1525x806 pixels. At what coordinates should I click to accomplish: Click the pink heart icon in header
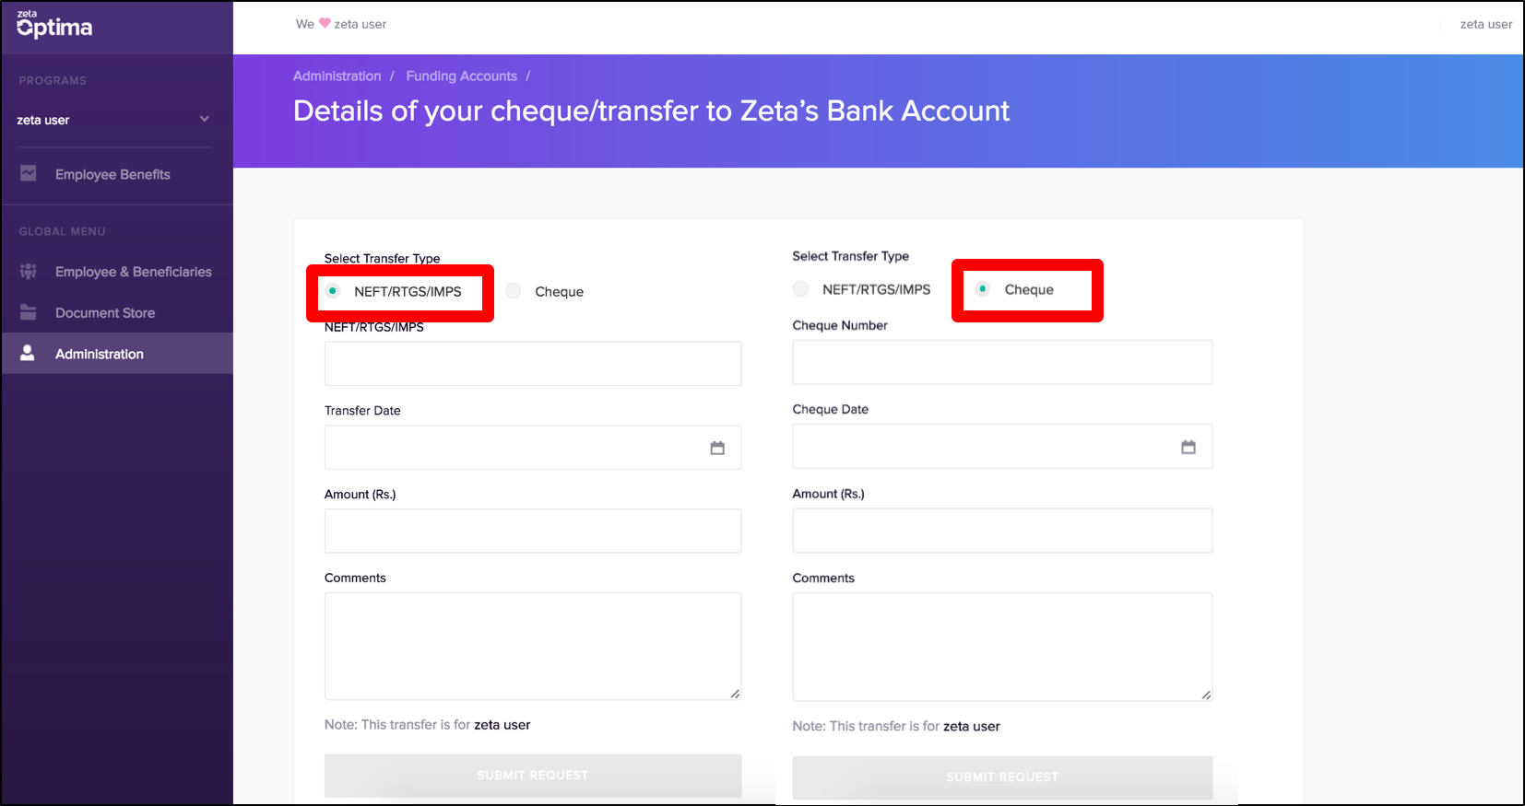pyautogui.click(x=325, y=23)
